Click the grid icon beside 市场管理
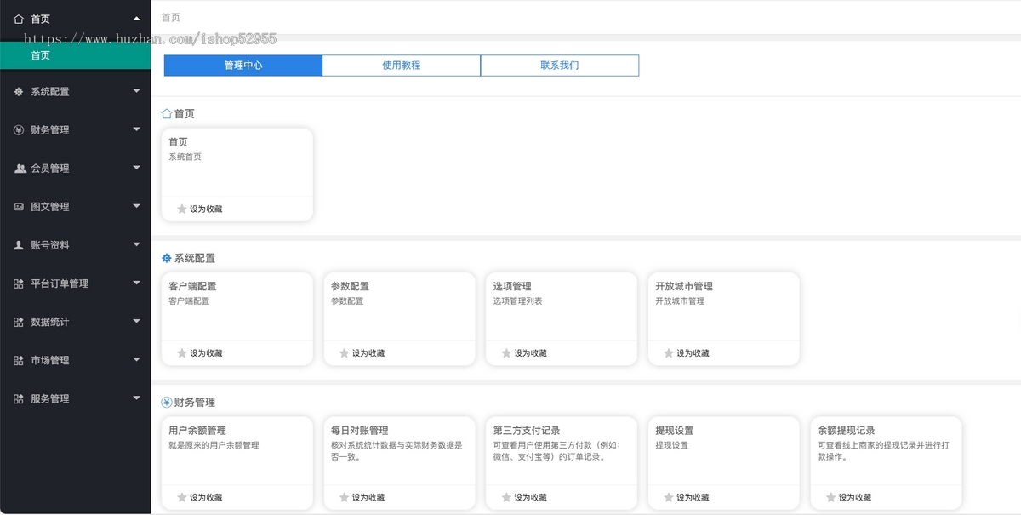1021x515 pixels. pos(19,360)
